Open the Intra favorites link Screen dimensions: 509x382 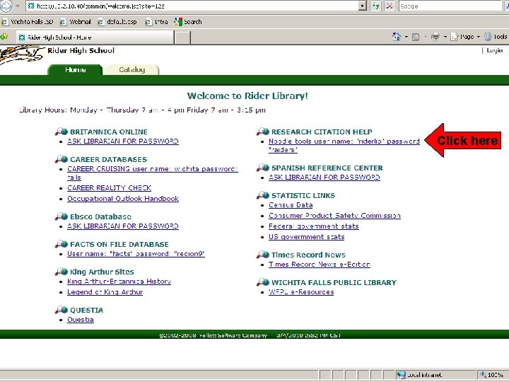tap(156, 22)
